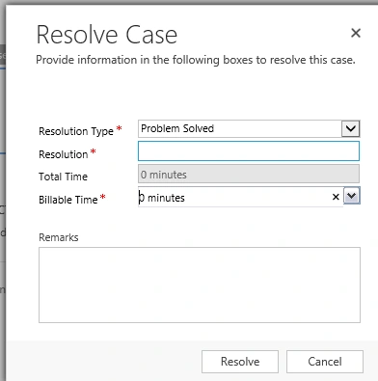The height and width of the screenshot is (381, 378).
Task: Click the Billable Time label
Action: click(x=68, y=200)
